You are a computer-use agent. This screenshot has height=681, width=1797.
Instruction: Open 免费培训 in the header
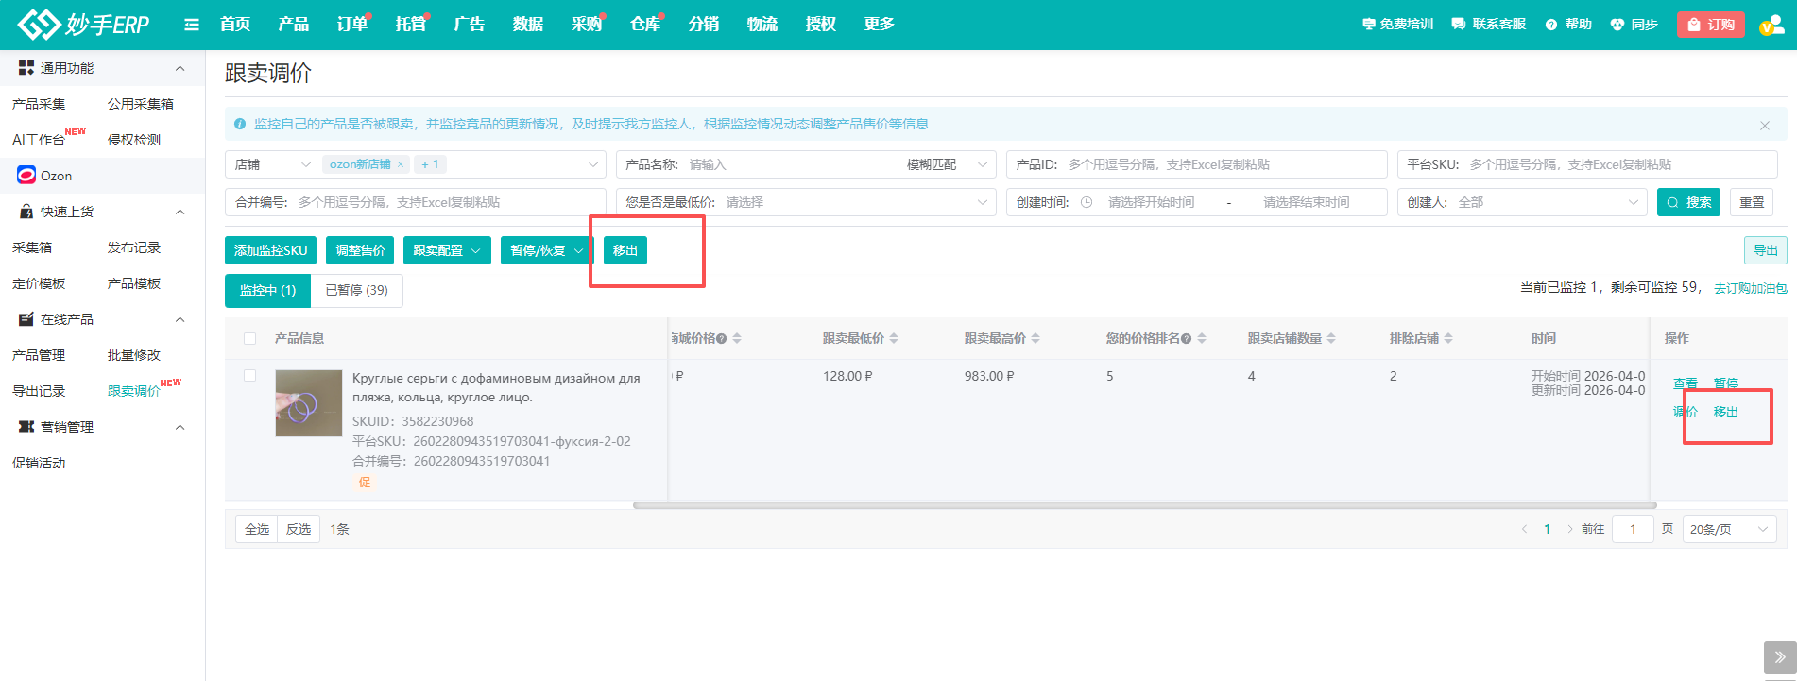pyautogui.click(x=1397, y=25)
